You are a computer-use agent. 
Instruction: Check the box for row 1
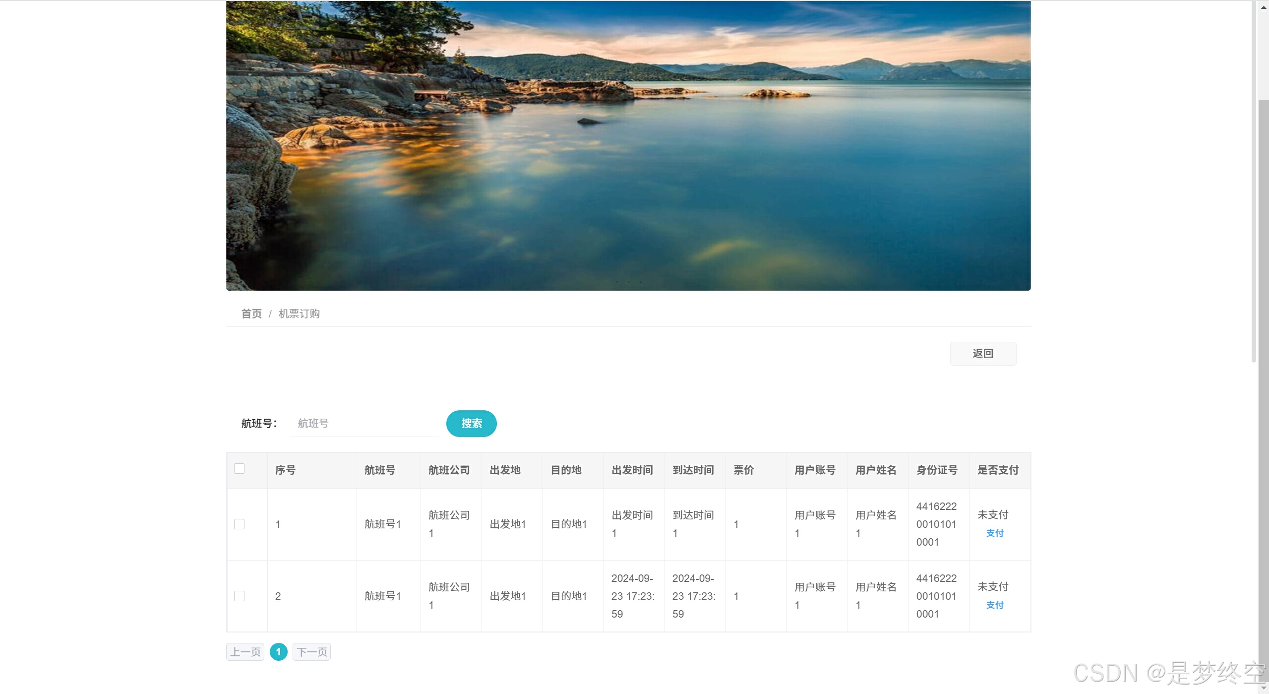(239, 524)
